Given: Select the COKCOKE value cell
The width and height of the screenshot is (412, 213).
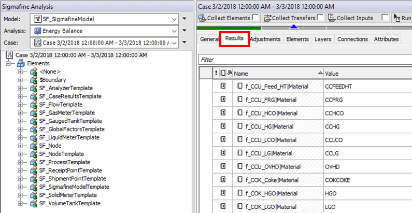Looking at the screenshot, I should coord(368,180).
